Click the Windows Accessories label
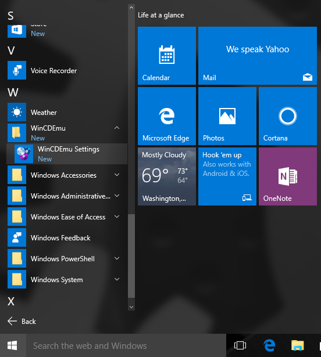Image resolution: width=321 pixels, height=357 pixels. pos(63,175)
